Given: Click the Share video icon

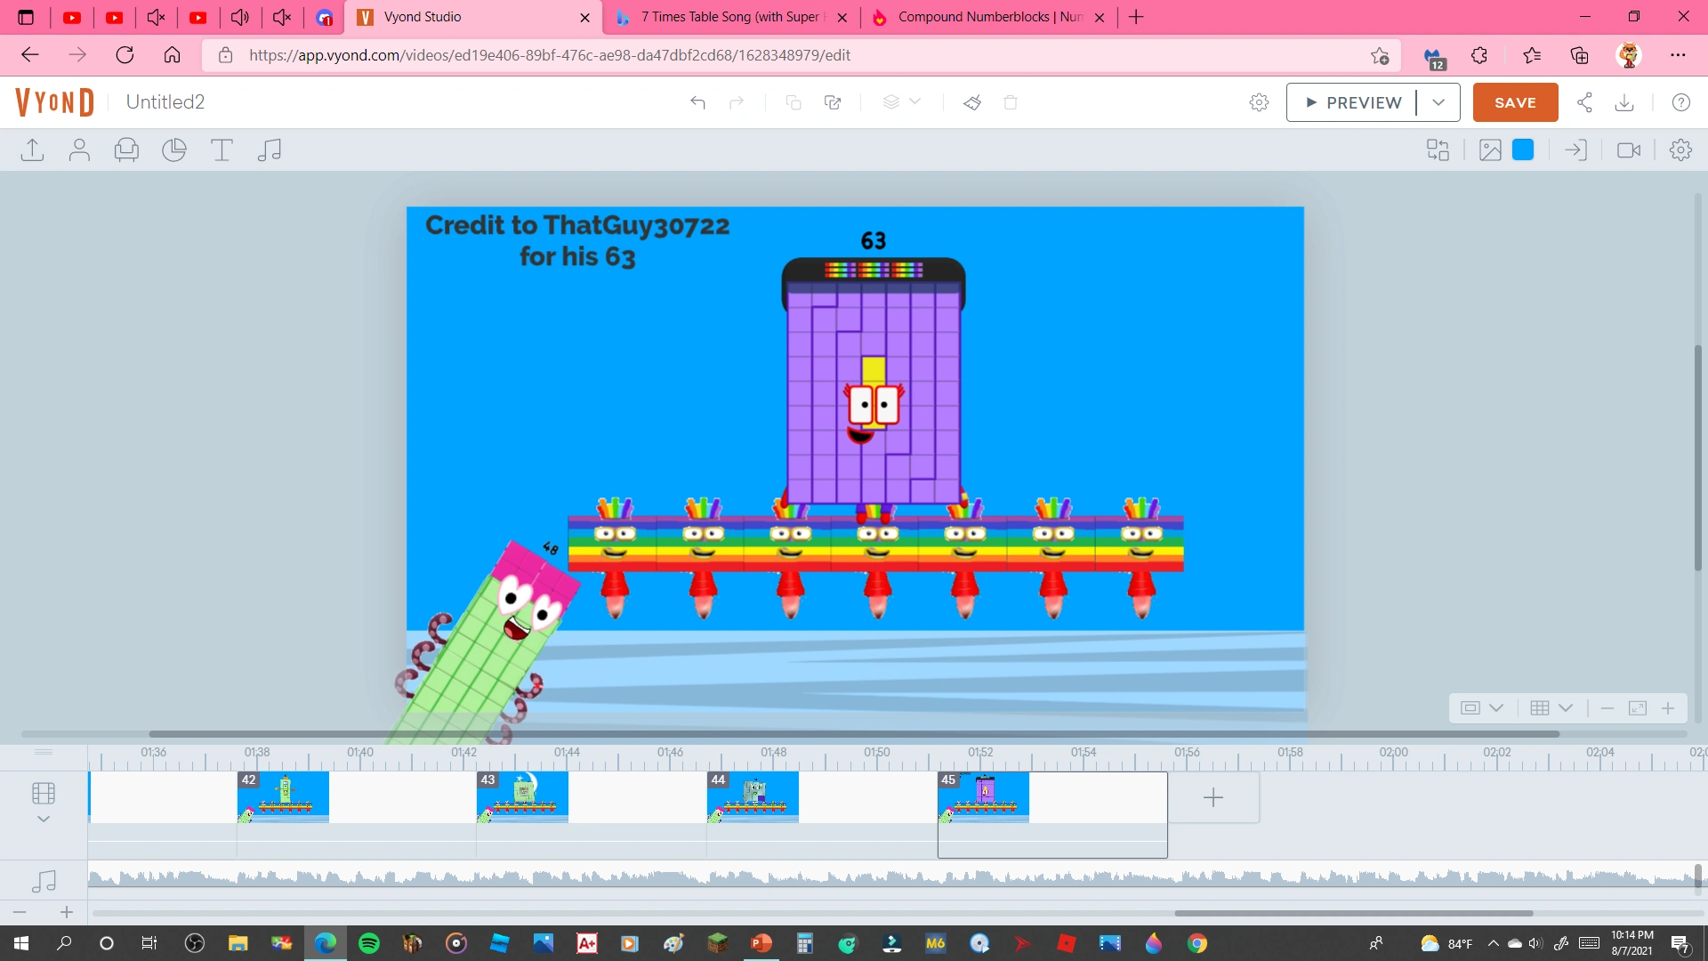Looking at the screenshot, I should point(1584,102).
